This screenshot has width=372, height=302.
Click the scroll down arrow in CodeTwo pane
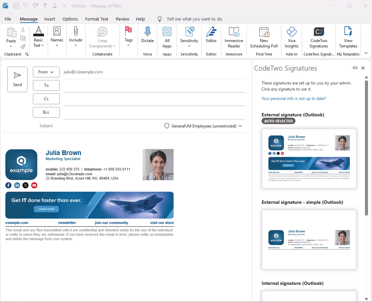coord(366,299)
